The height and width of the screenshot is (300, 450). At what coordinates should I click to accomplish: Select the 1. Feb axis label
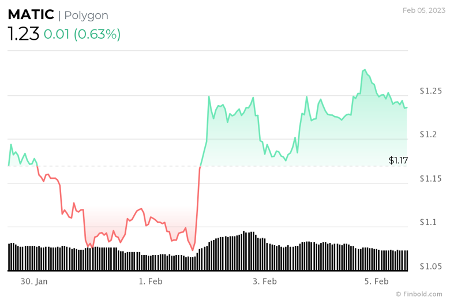coord(151,282)
